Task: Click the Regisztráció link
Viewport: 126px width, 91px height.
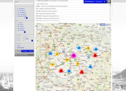Action: click(x=99, y=2)
